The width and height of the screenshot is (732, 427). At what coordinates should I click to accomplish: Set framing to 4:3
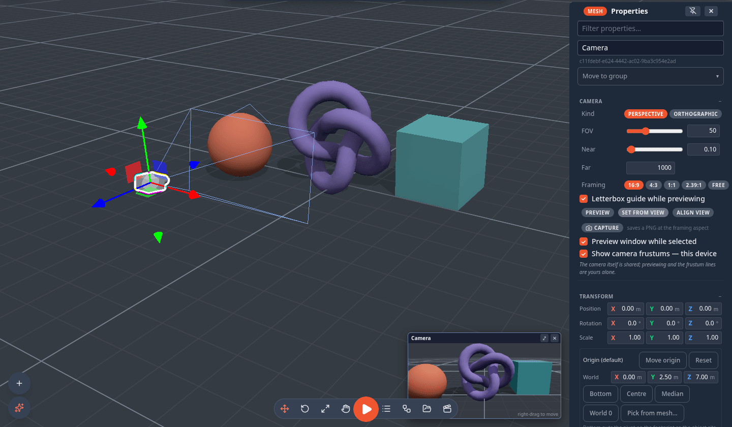coord(654,185)
